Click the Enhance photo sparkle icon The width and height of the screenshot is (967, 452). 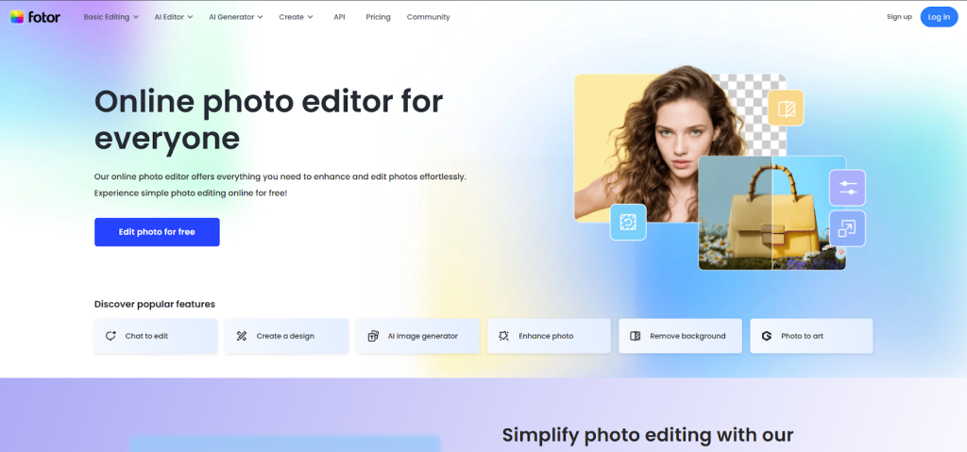click(x=504, y=336)
